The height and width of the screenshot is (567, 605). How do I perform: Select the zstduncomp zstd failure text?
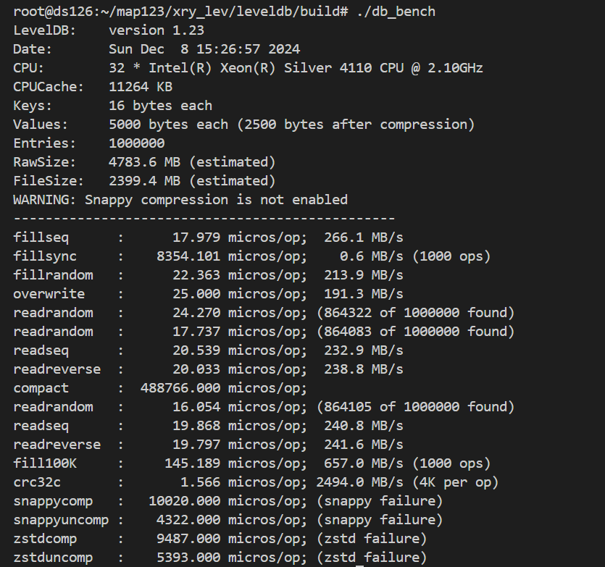pos(372,558)
